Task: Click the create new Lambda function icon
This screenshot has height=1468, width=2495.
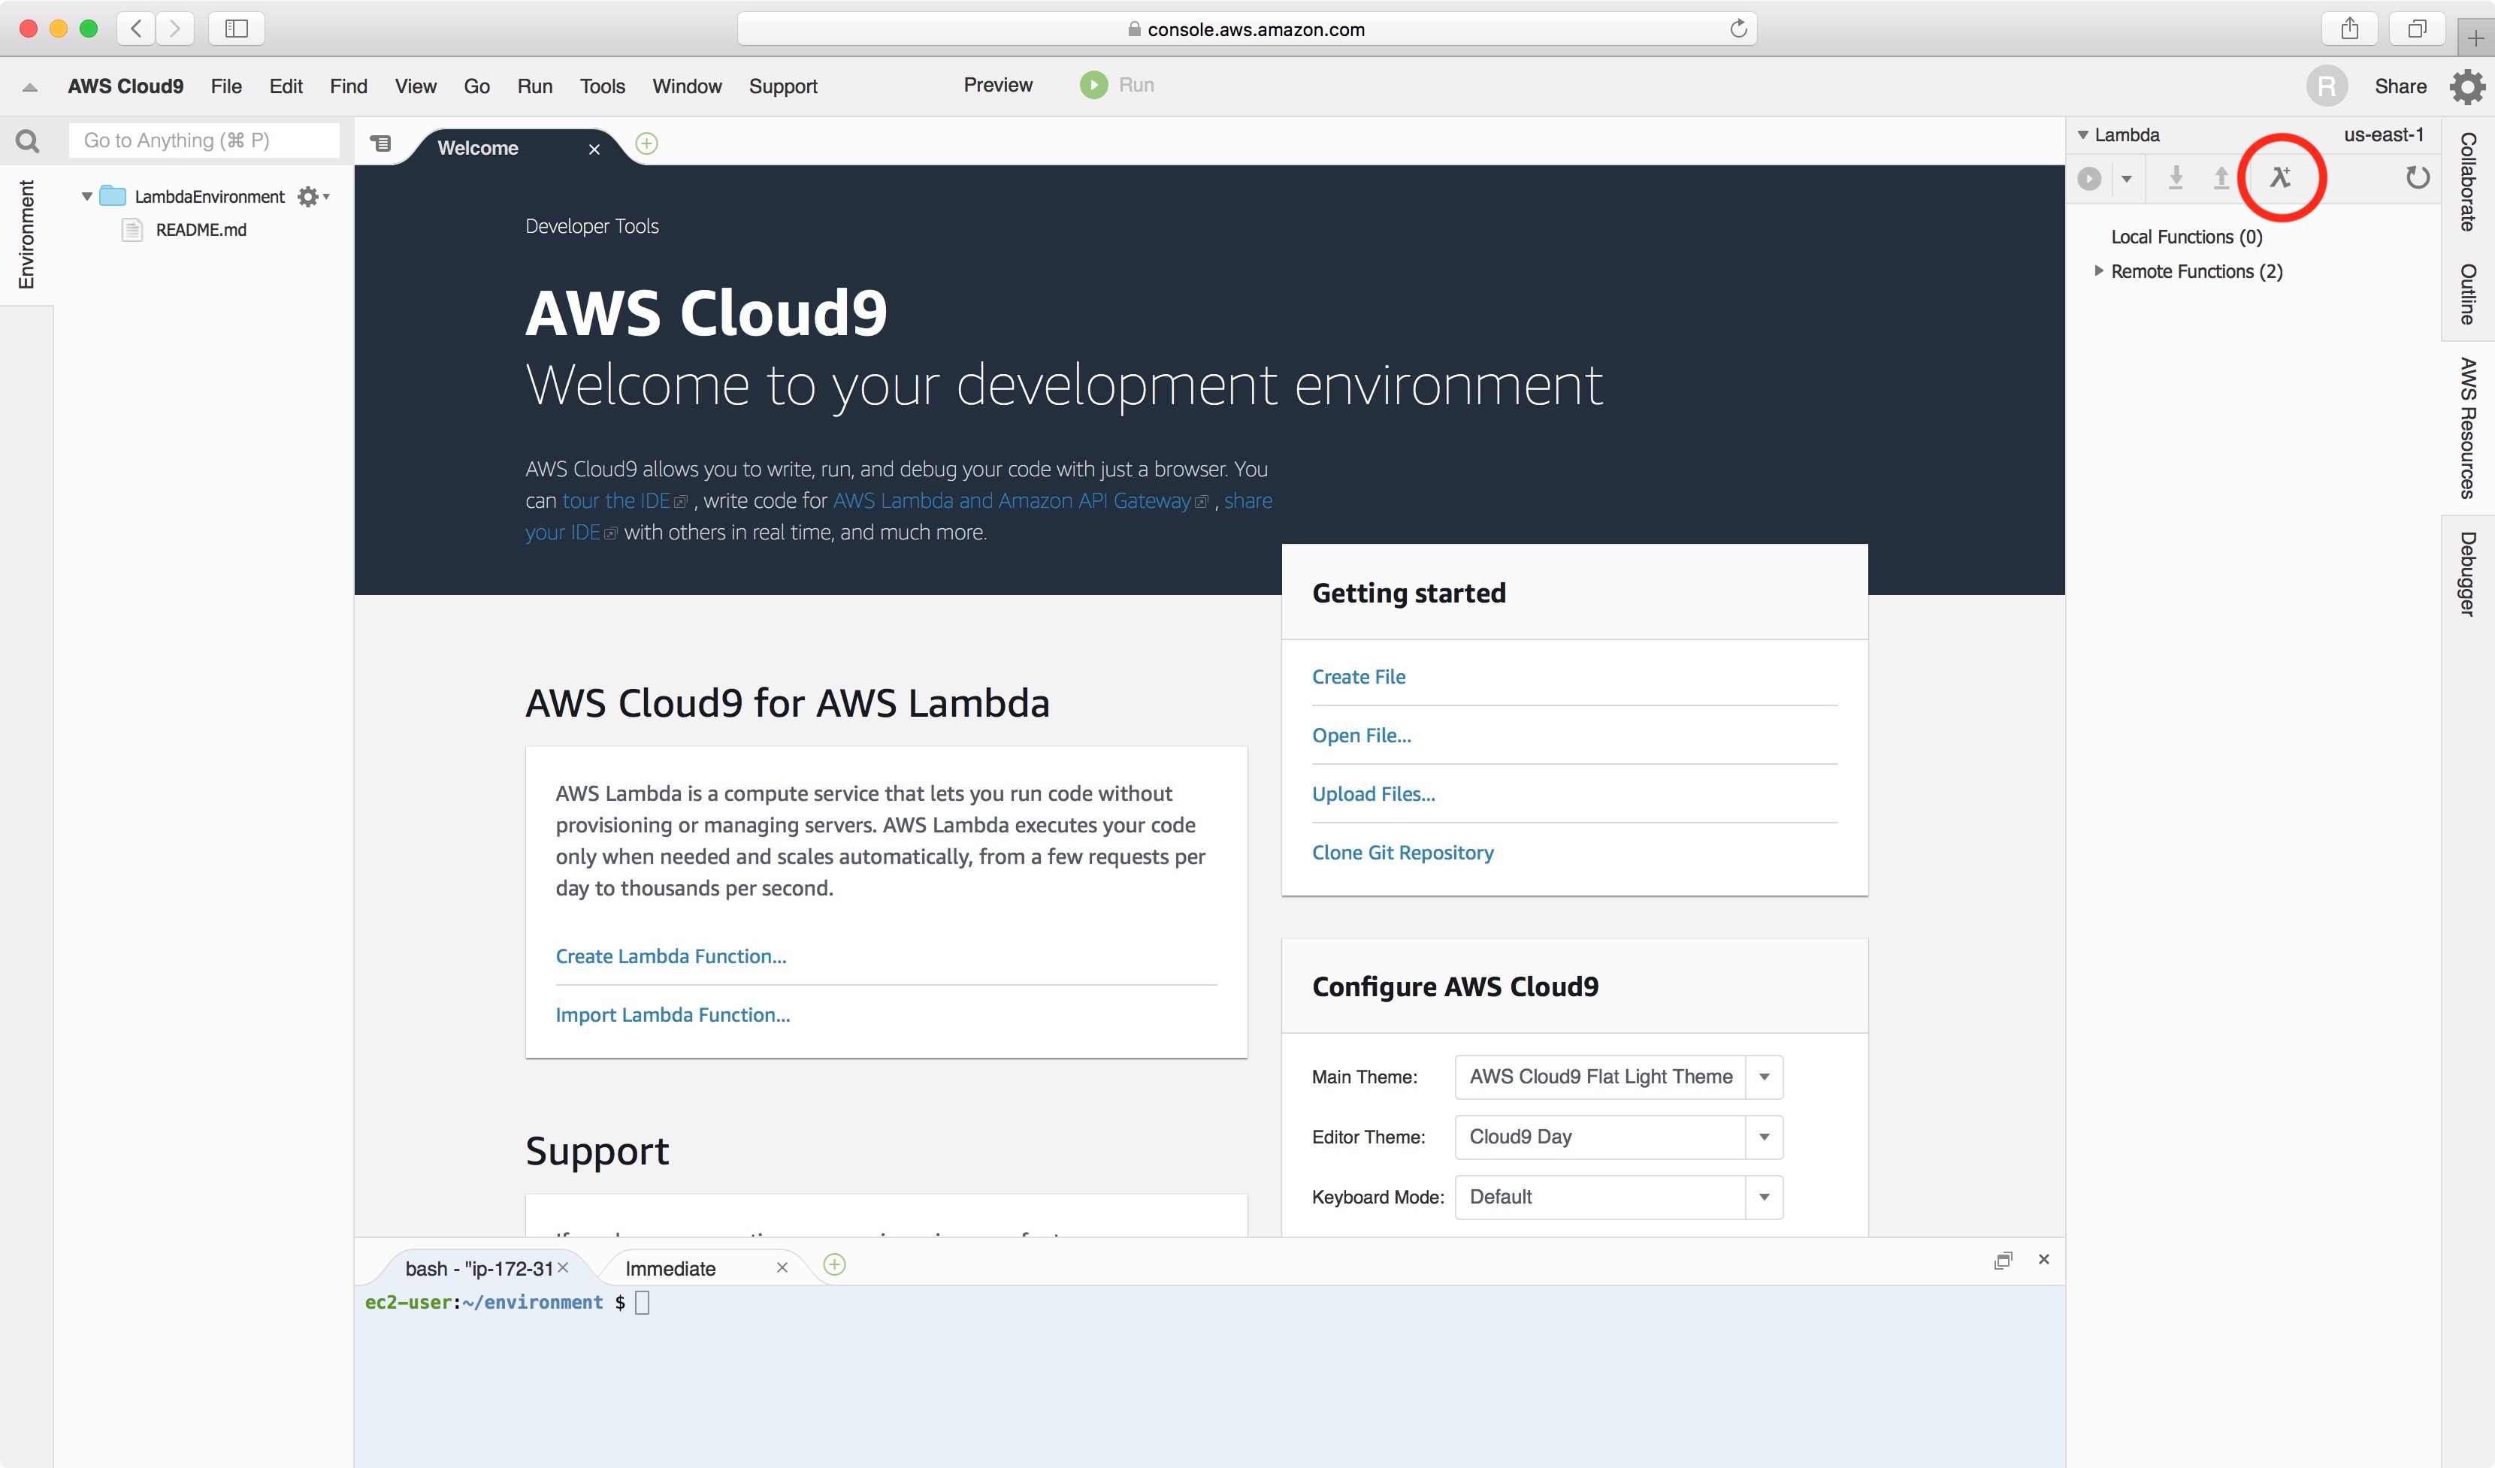Action: 2281,177
